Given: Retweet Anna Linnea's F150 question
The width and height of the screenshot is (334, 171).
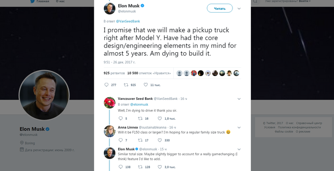Looking at the screenshot, I should coord(140,140).
